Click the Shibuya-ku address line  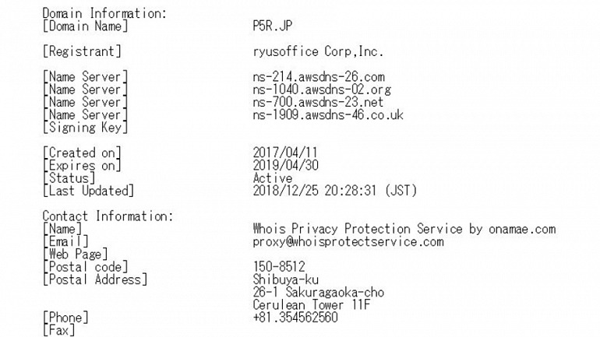pyautogui.click(x=285, y=279)
